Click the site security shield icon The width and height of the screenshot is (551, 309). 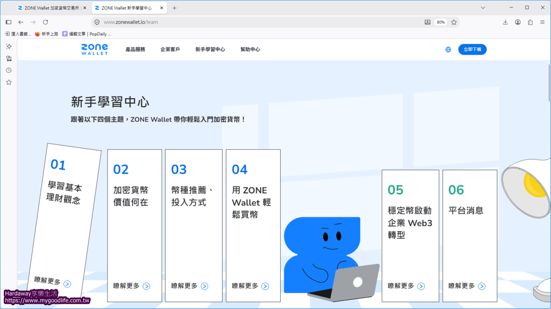coord(97,22)
